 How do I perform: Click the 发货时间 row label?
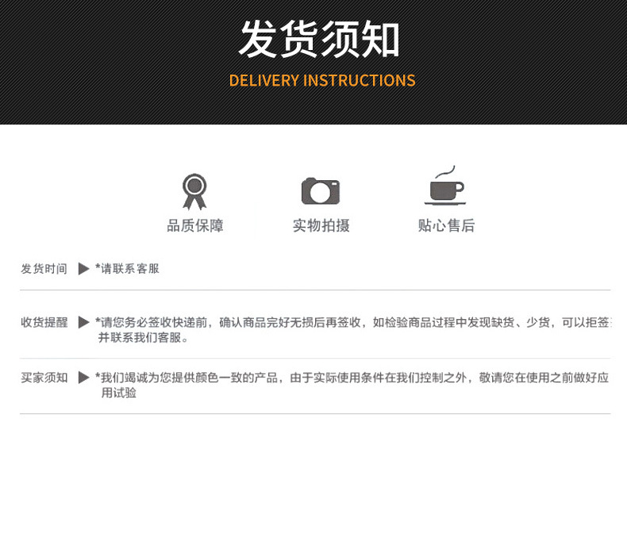tap(44, 268)
